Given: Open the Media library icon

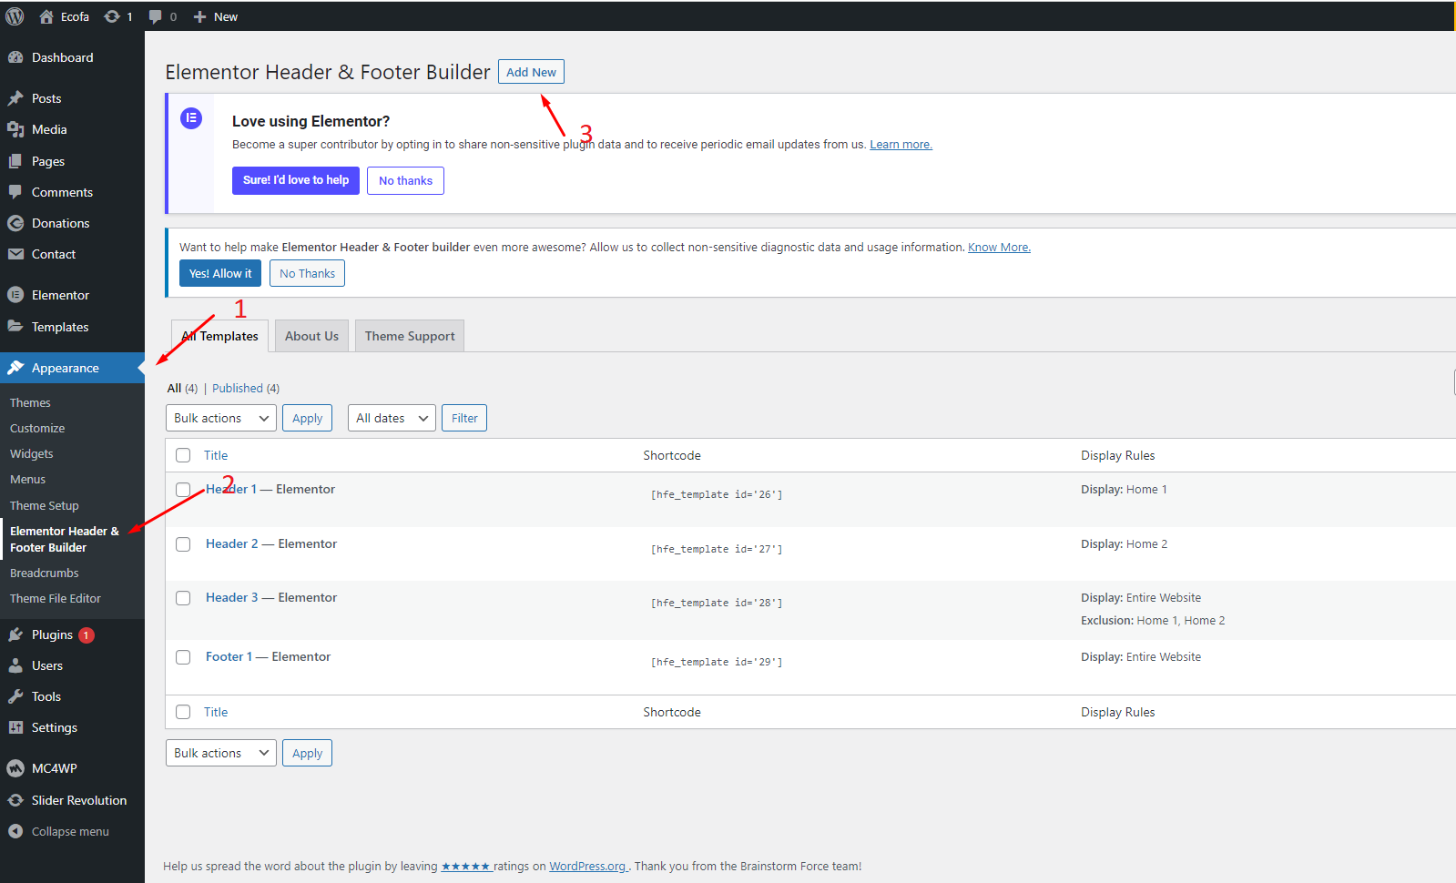Looking at the screenshot, I should (15, 129).
